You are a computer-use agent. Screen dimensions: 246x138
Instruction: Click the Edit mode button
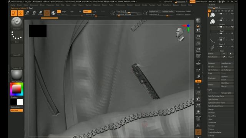click(x=14, y=13)
